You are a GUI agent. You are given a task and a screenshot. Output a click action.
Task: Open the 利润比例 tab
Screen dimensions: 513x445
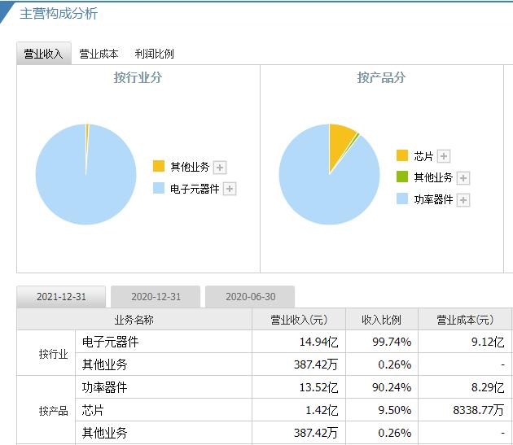coord(155,54)
